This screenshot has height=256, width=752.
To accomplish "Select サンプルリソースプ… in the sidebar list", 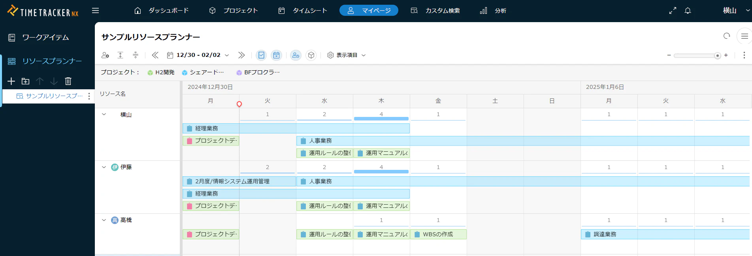I will (x=49, y=96).
